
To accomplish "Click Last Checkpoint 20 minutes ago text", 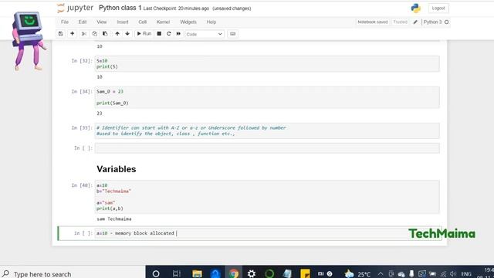I will coord(176,8).
